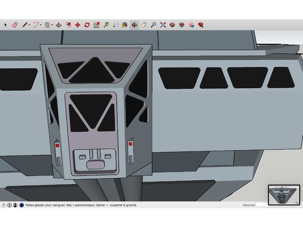
Task: Click the 'Mesures' label
Action: click(x=249, y=205)
